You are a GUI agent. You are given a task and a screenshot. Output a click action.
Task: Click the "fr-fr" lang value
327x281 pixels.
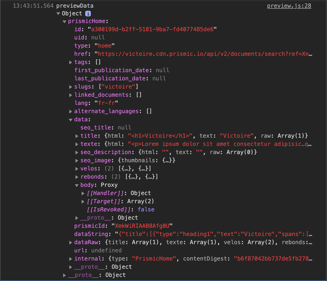pyautogui.click(x=106, y=103)
